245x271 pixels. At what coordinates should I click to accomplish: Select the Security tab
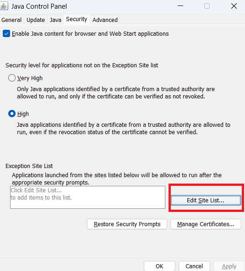tap(76, 19)
